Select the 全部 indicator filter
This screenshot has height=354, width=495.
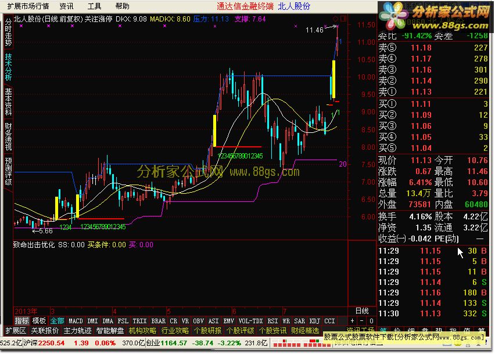point(57,321)
